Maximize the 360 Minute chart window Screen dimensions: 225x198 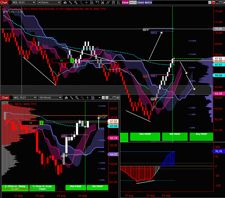114,98
